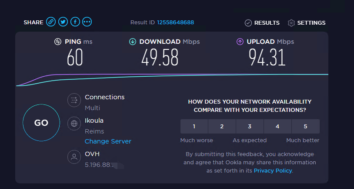Share result on Facebook
The image size is (354, 189).
(x=75, y=22)
